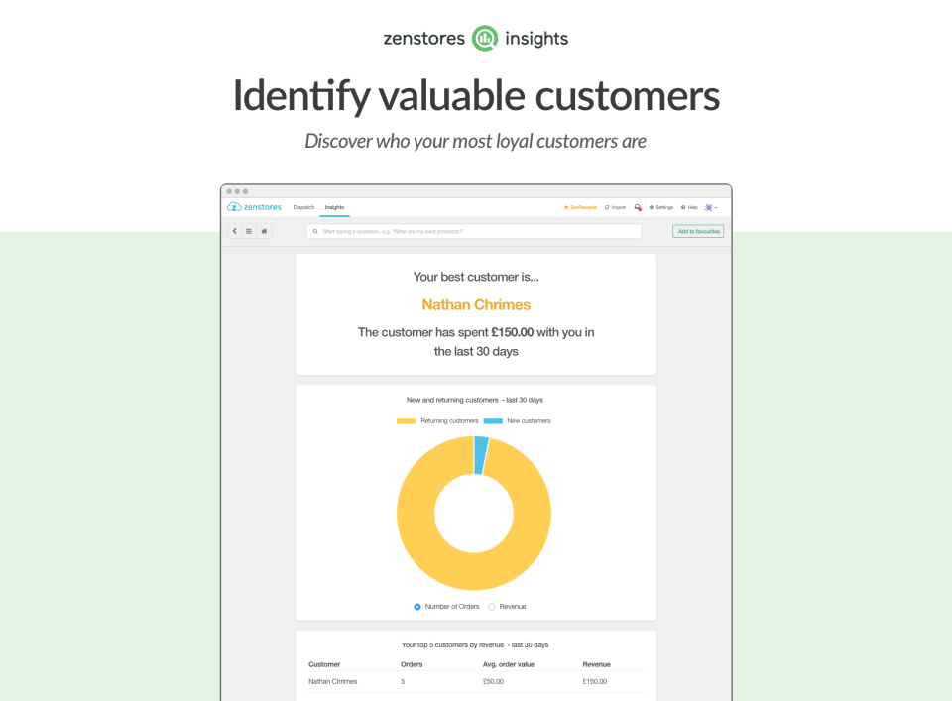Click Nathan Chrimes in the customers table
This screenshot has height=701, width=952.
(333, 681)
